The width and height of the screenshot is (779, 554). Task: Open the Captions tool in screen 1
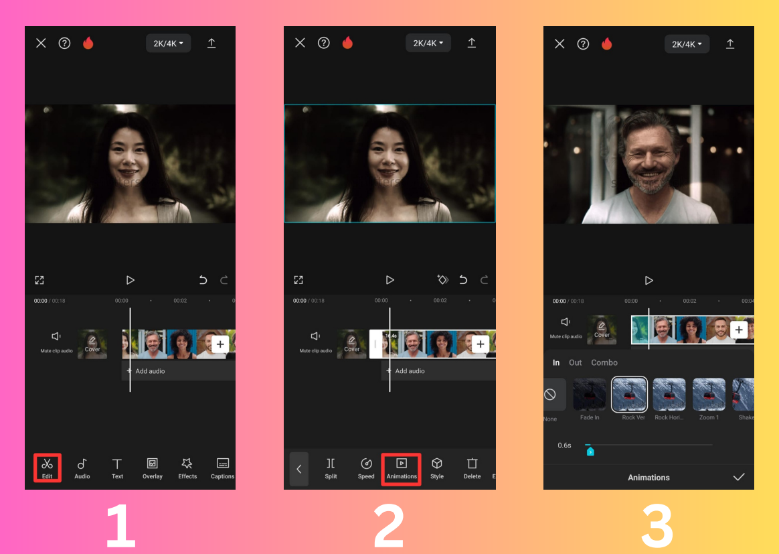coord(223,468)
